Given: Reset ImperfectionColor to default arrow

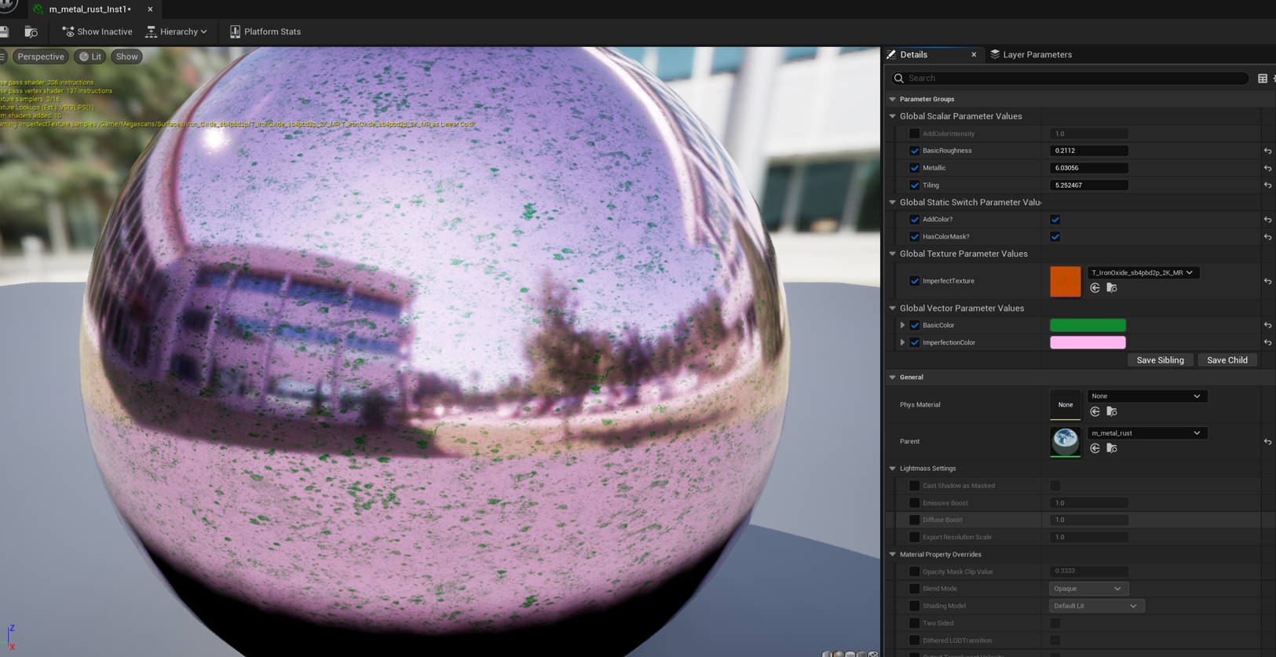Looking at the screenshot, I should pos(1267,343).
